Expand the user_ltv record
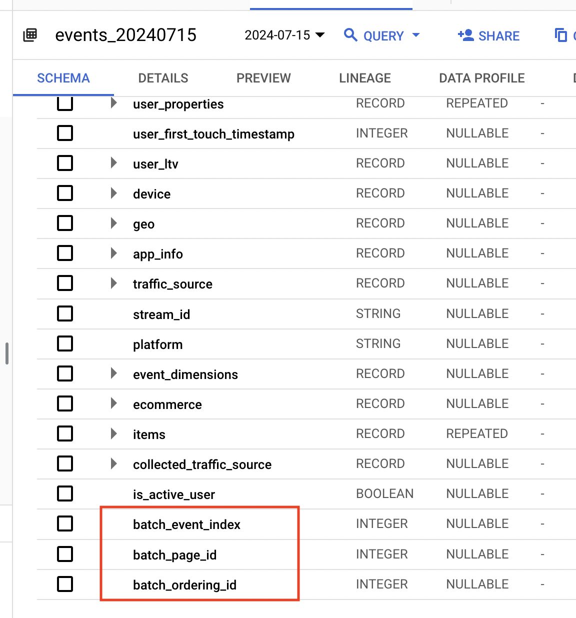This screenshot has height=618, width=576. coord(113,163)
